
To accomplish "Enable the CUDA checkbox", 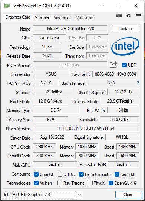I will tap(60, 175).
